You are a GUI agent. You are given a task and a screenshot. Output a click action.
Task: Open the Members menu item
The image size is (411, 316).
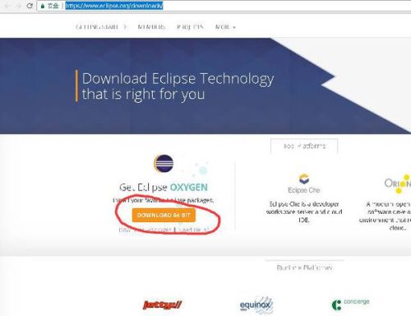coord(151,27)
